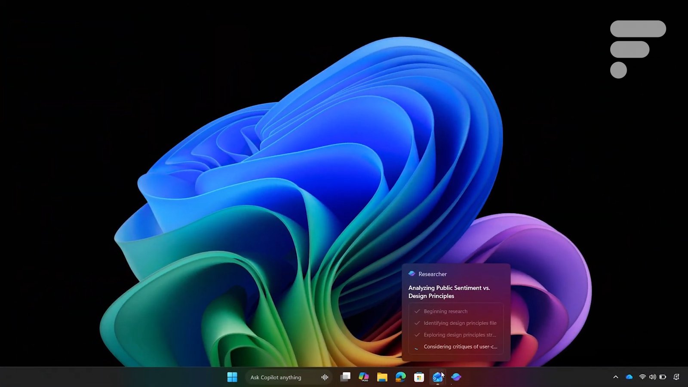Click the Outlook taskbar icon
The height and width of the screenshot is (387, 688).
point(437,377)
